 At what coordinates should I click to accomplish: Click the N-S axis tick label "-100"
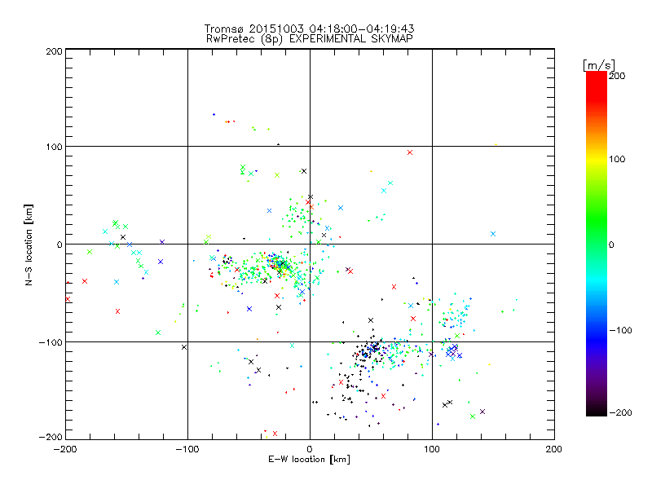click(x=51, y=342)
